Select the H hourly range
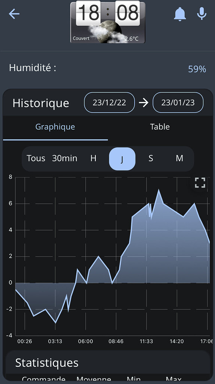 pyautogui.click(x=93, y=159)
